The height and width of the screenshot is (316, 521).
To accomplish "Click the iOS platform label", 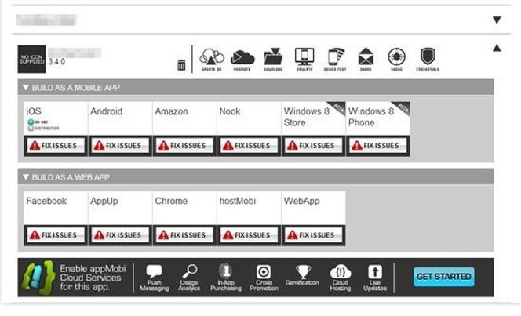I will coord(34,111).
